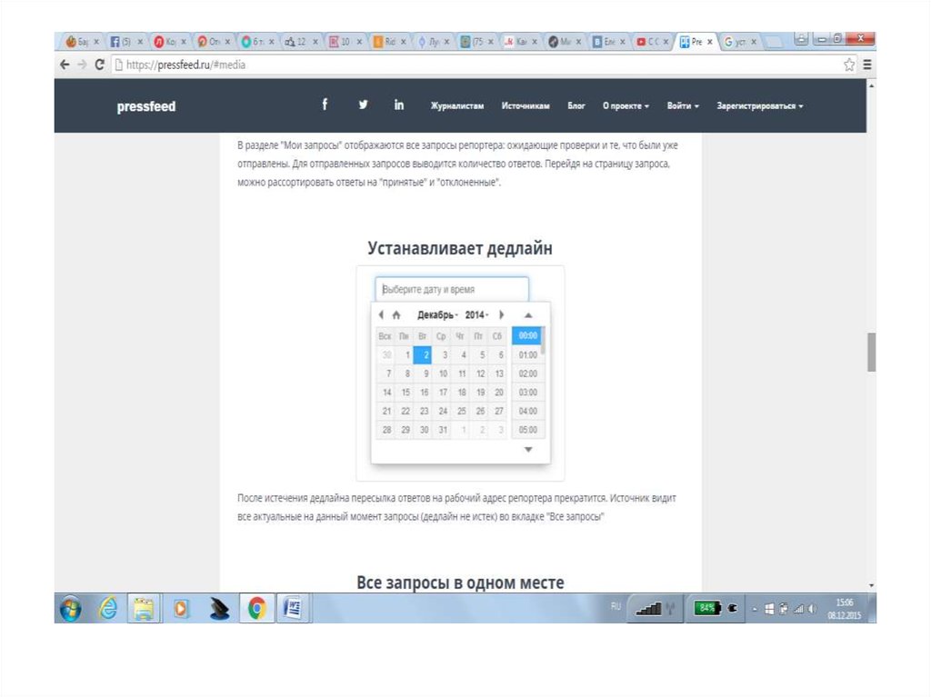Reload the pressfeed page

pyautogui.click(x=99, y=65)
